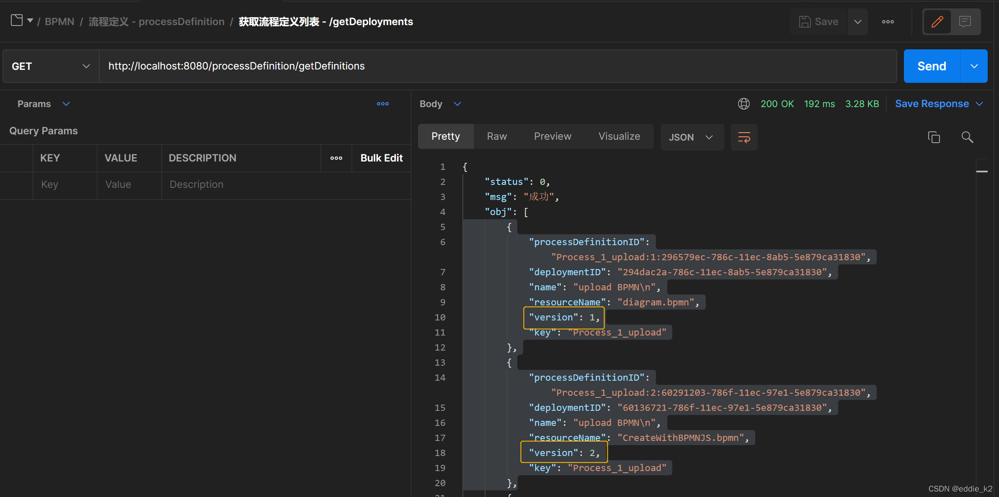Switch to the Preview tab
999x497 pixels.
pyautogui.click(x=552, y=136)
